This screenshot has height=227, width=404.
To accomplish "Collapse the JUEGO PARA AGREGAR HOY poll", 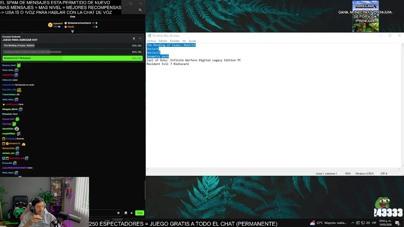I will pyautogui.click(x=140, y=38).
